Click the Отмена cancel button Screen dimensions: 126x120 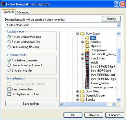[94, 115]
